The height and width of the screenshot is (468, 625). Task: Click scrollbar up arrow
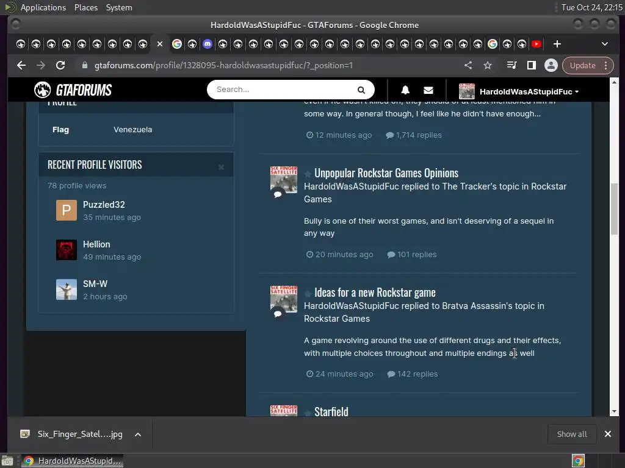point(614,82)
